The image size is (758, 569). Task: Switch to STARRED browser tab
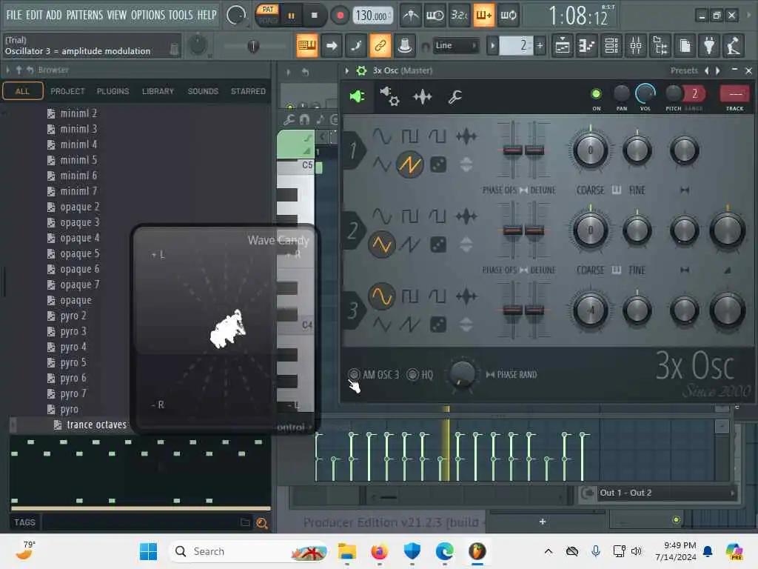coord(248,91)
